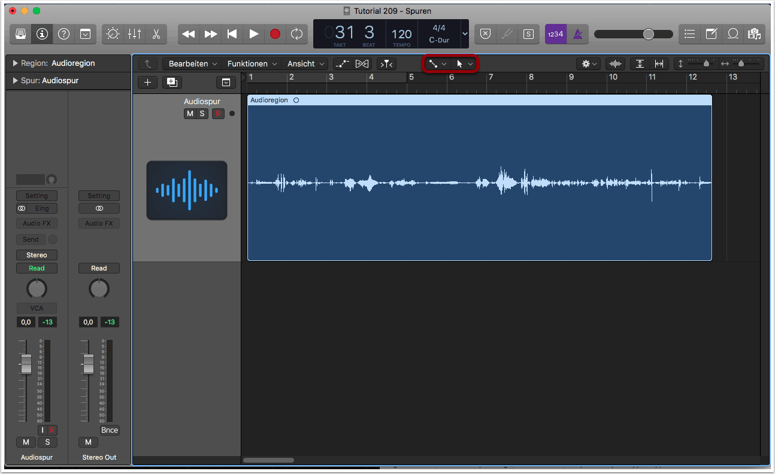
Task: Open the Bearbeiten menu
Action: 192,63
